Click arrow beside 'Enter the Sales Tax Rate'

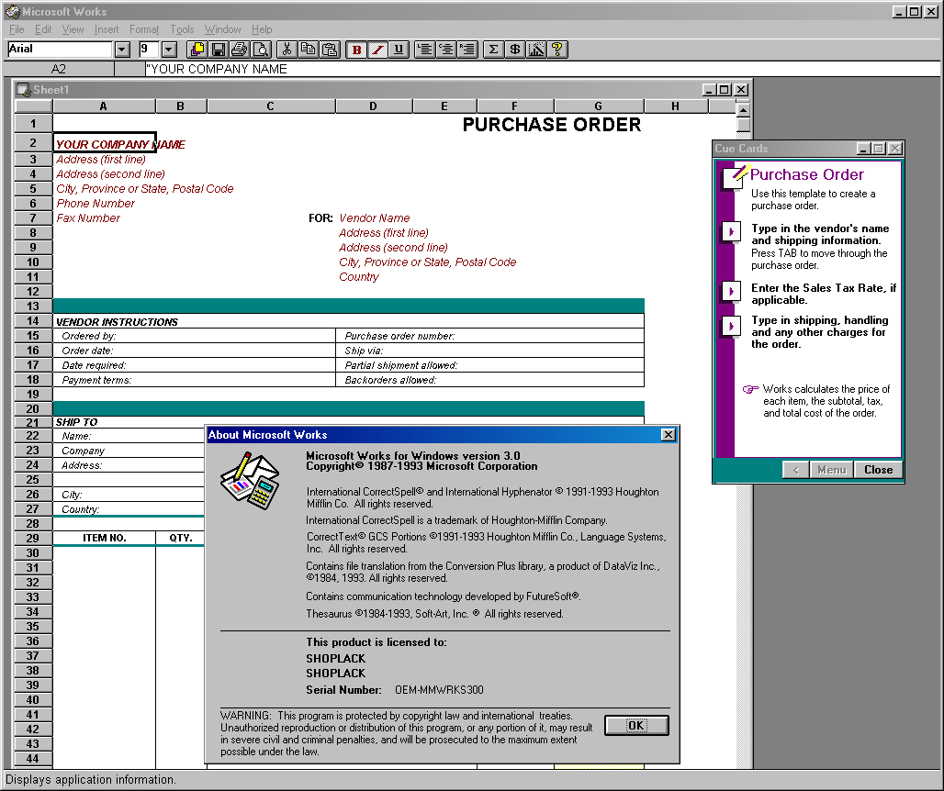[731, 291]
